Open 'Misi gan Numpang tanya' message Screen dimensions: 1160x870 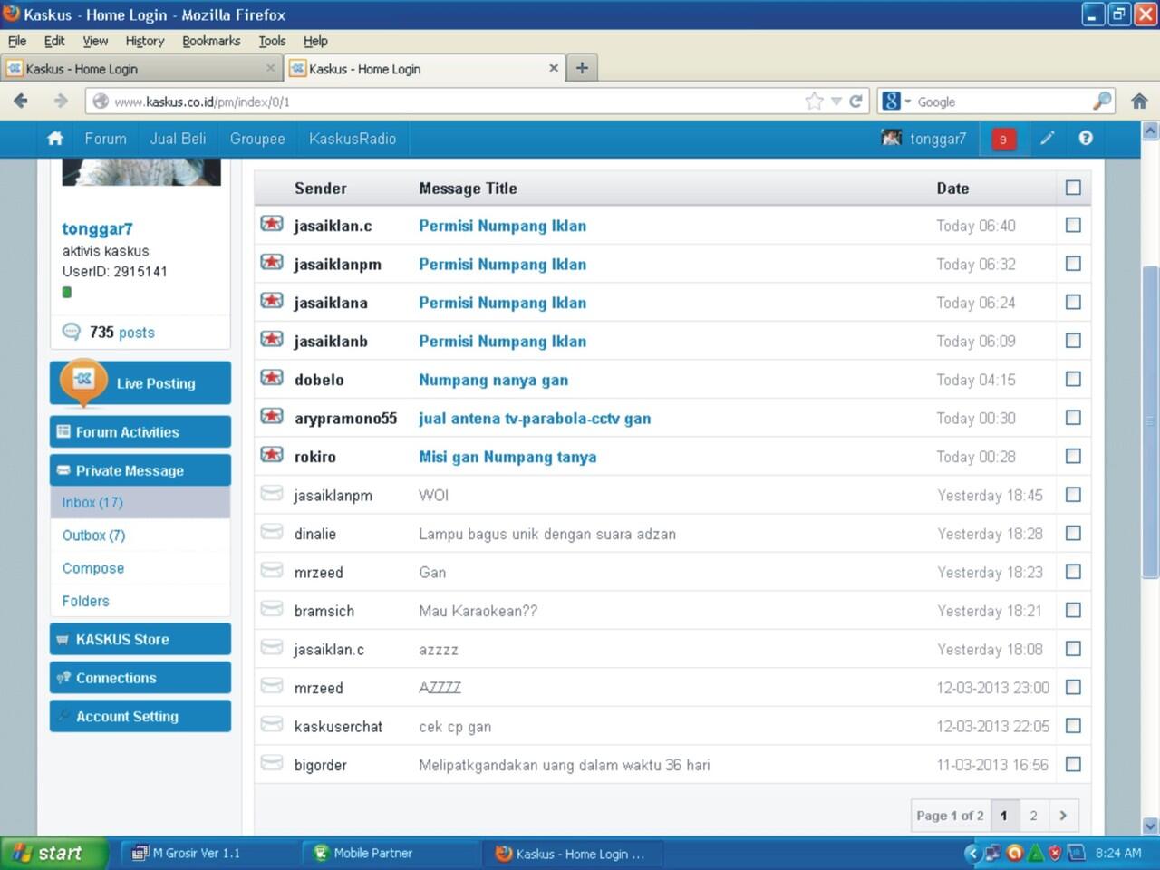coord(507,457)
